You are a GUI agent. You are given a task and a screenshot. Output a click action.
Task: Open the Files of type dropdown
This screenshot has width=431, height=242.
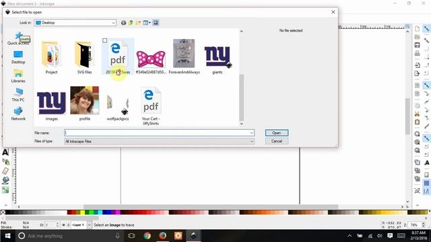point(159,141)
